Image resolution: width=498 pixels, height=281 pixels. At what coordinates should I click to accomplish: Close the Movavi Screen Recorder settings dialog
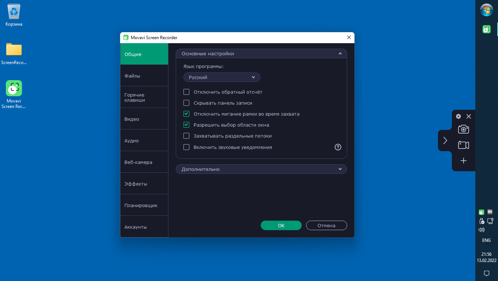349,37
